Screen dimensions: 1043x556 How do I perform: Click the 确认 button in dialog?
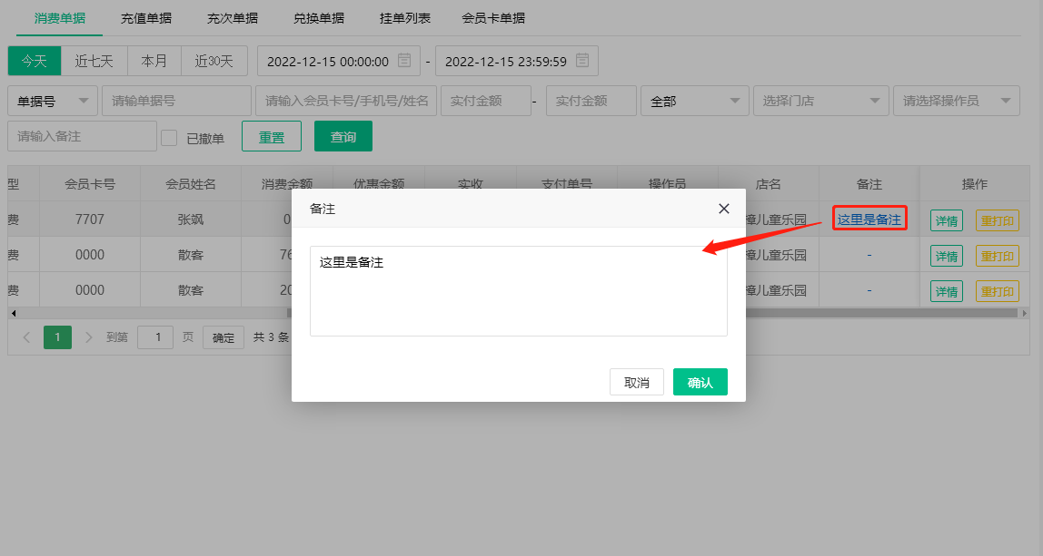click(700, 383)
